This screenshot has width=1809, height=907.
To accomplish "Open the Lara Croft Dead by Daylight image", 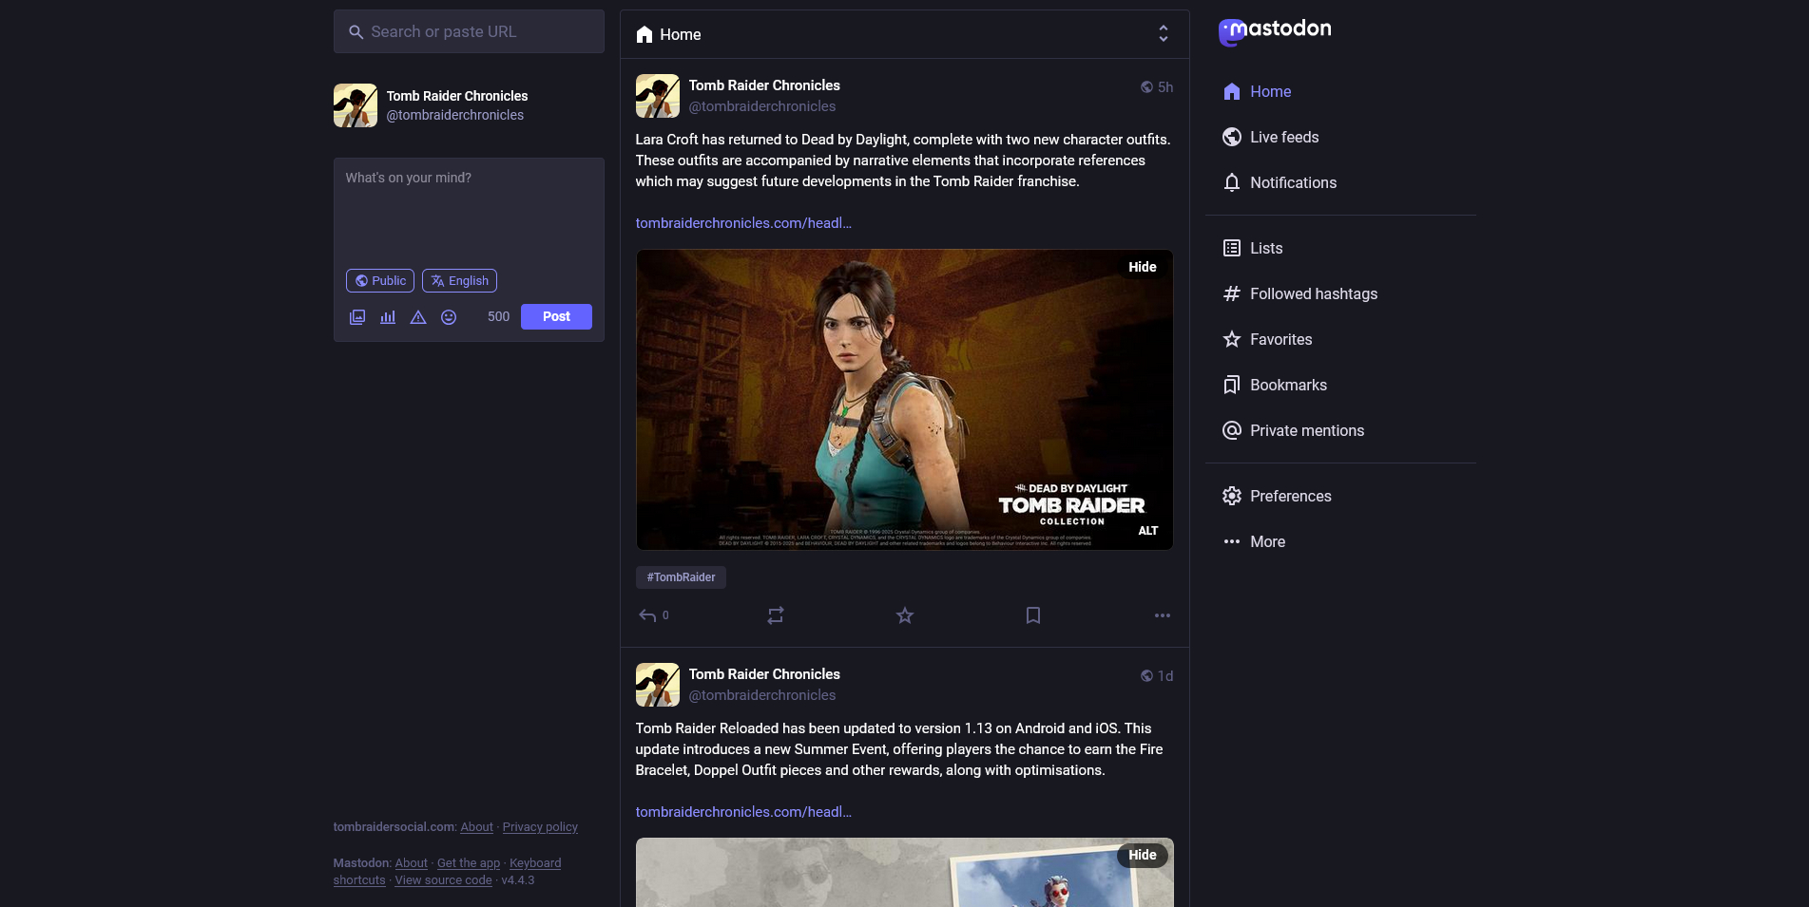I will 904,400.
